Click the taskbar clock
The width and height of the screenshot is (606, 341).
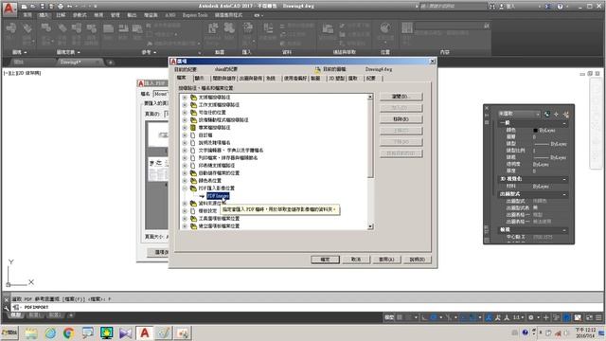point(585,332)
